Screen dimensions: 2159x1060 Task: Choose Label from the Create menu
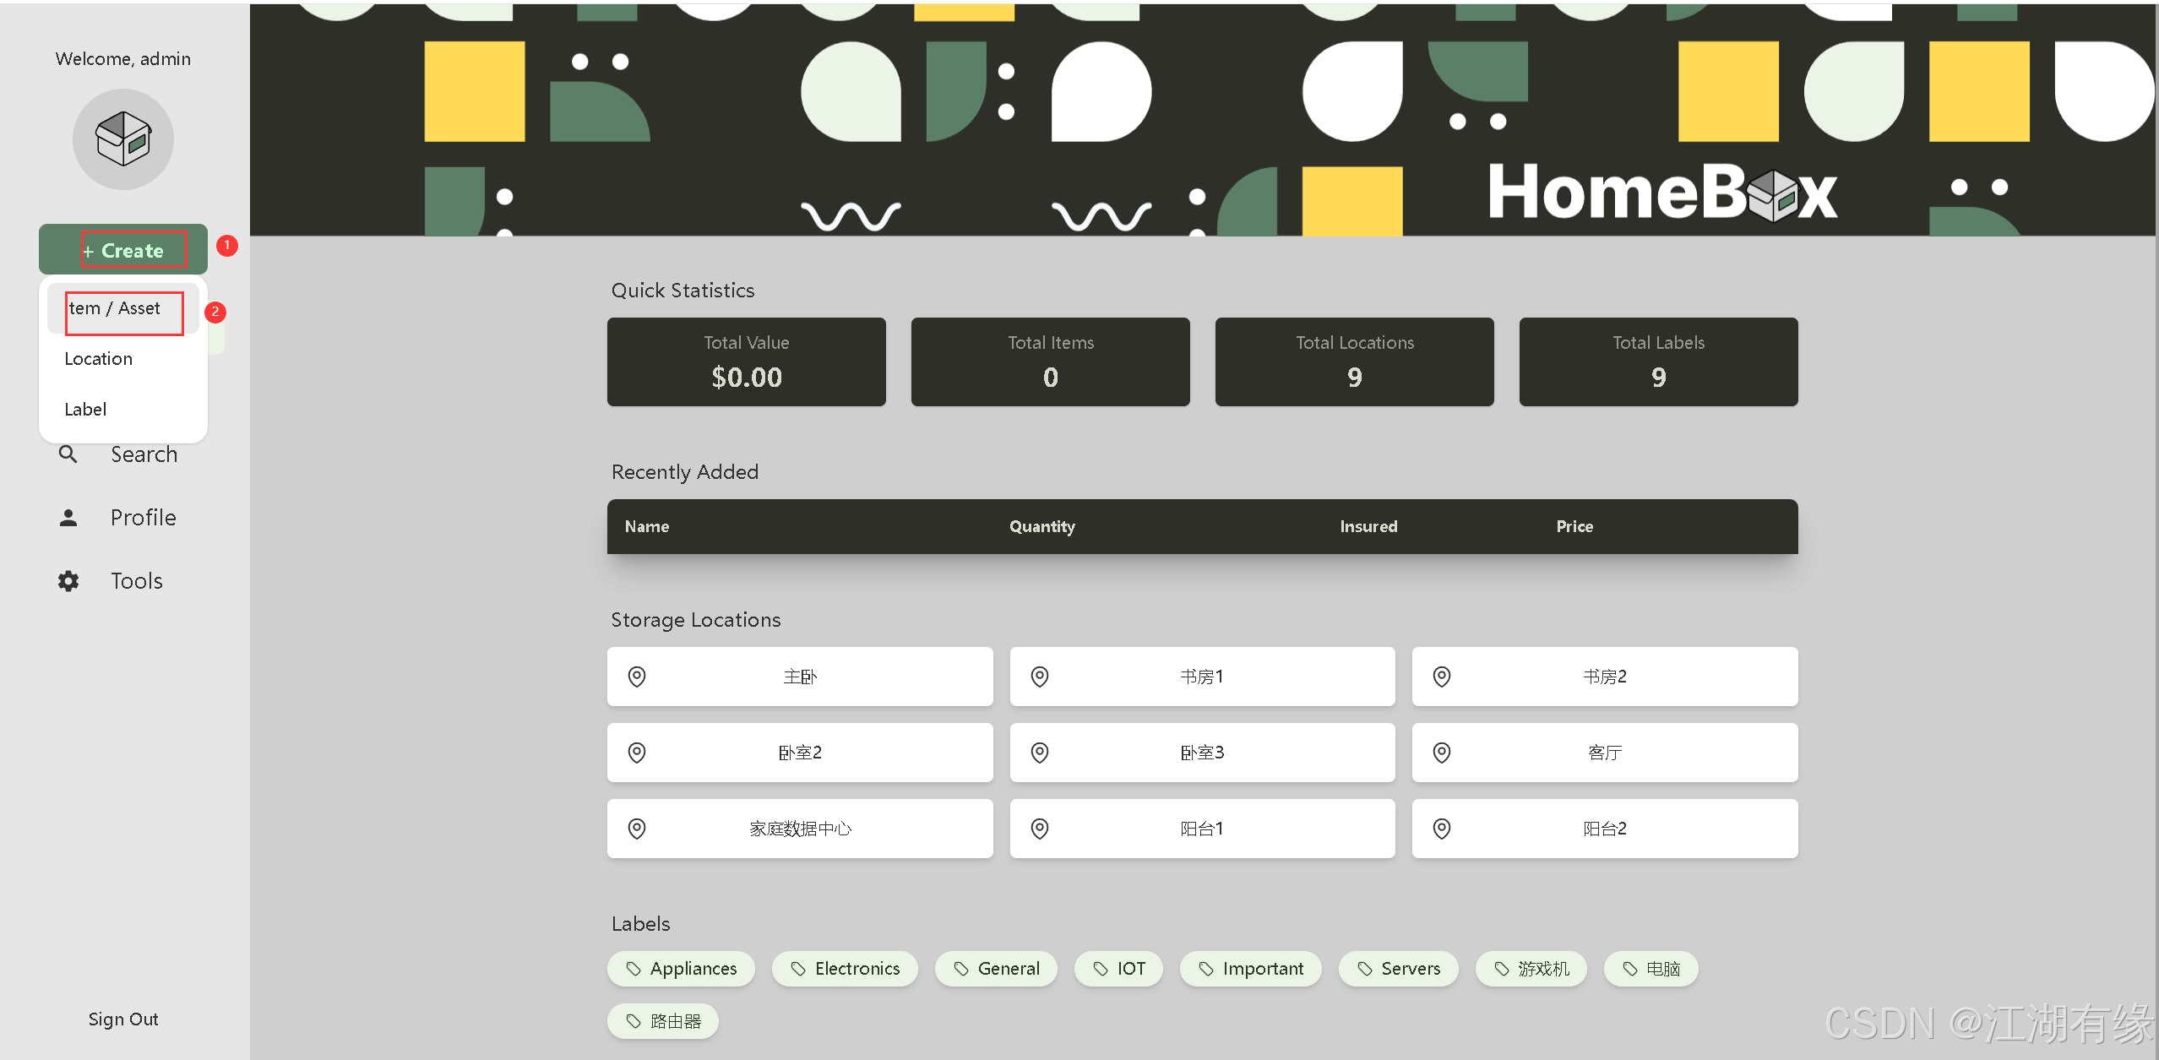(84, 409)
